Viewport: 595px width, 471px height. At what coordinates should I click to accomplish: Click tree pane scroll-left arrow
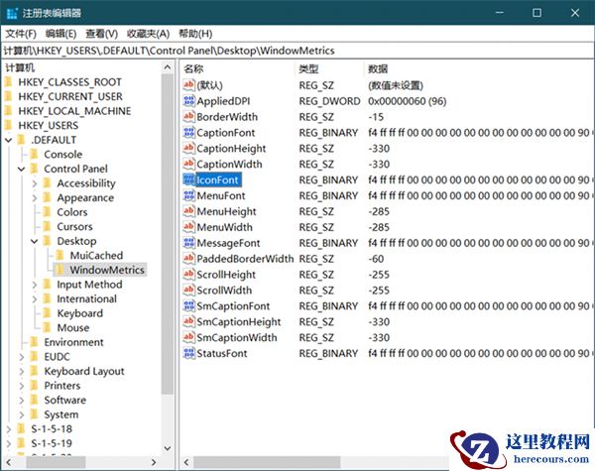(x=8, y=462)
